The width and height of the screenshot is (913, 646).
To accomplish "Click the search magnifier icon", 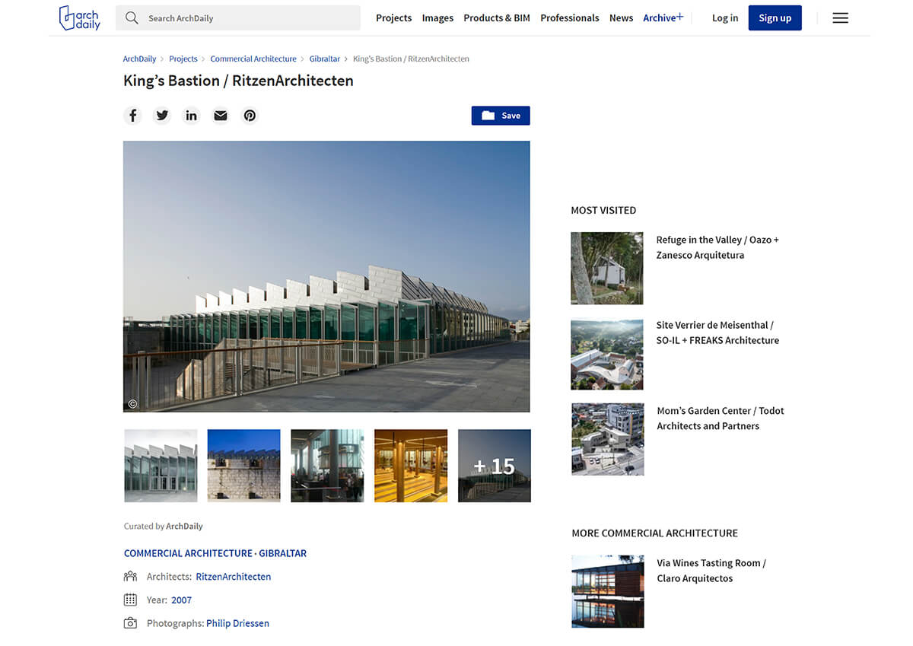I will [132, 18].
